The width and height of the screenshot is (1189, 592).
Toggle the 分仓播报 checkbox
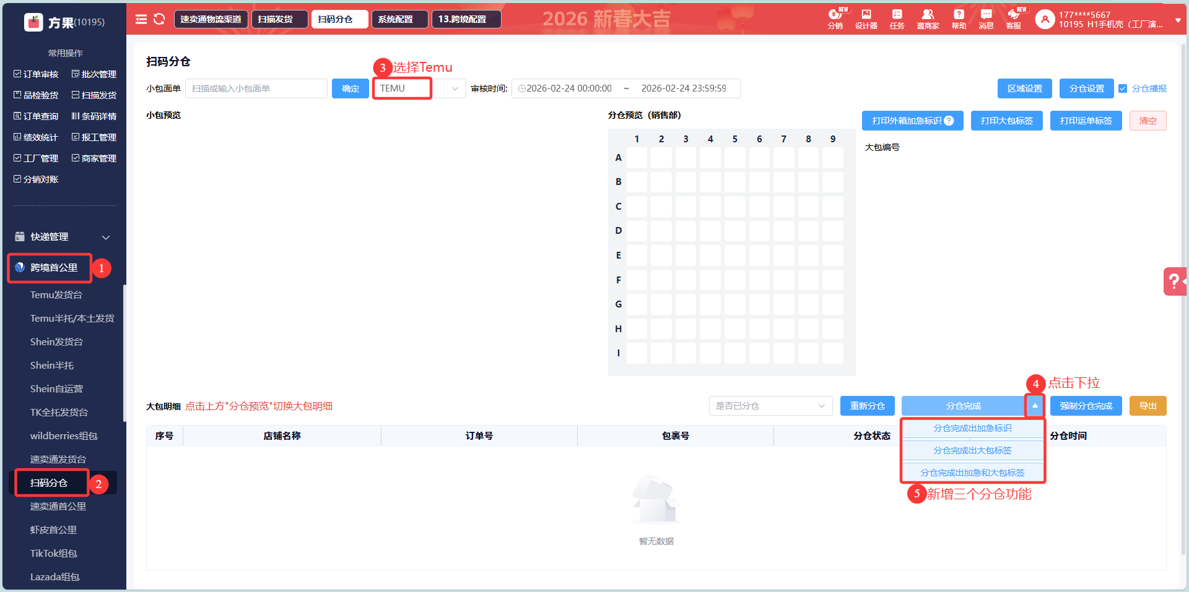(1123, 88)
